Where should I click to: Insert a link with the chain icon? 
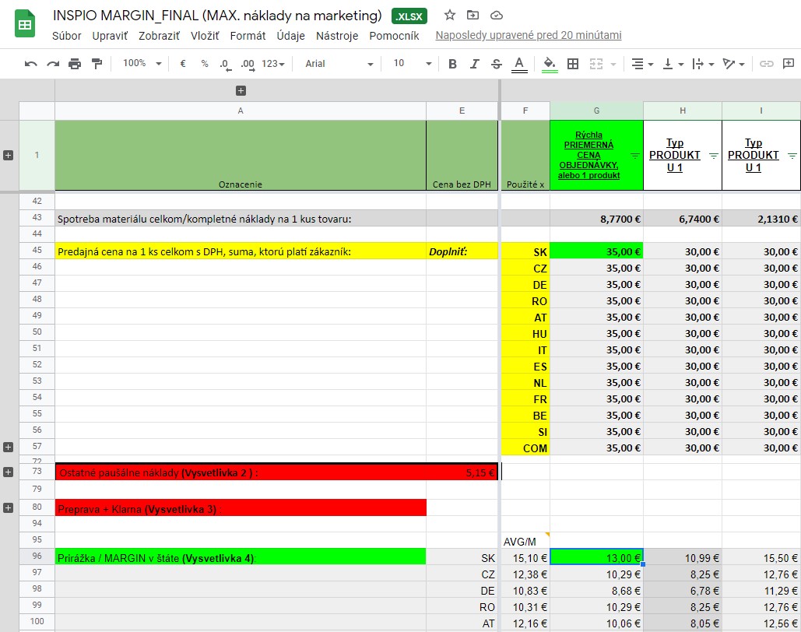(x=766, y=64)
